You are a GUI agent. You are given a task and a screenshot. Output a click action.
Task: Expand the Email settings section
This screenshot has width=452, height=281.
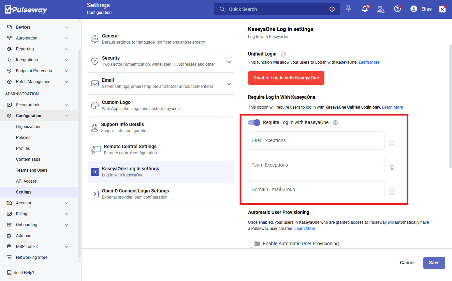[x=229, y=84]
